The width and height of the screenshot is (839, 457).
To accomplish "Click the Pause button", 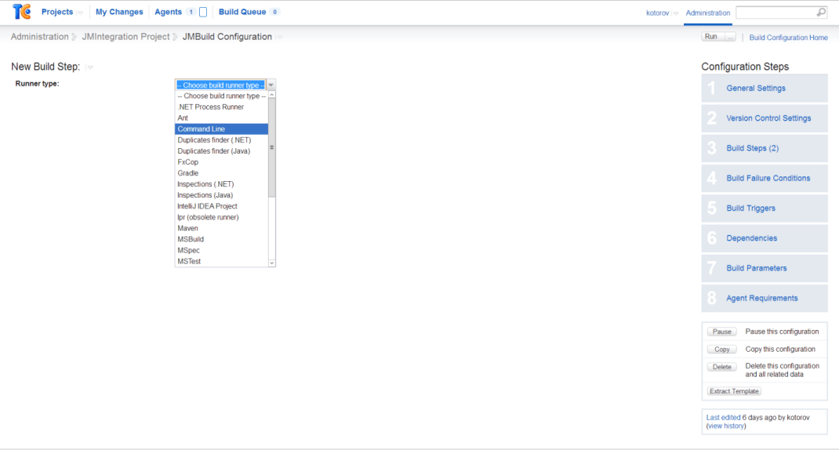I will (x=722, y=332).
